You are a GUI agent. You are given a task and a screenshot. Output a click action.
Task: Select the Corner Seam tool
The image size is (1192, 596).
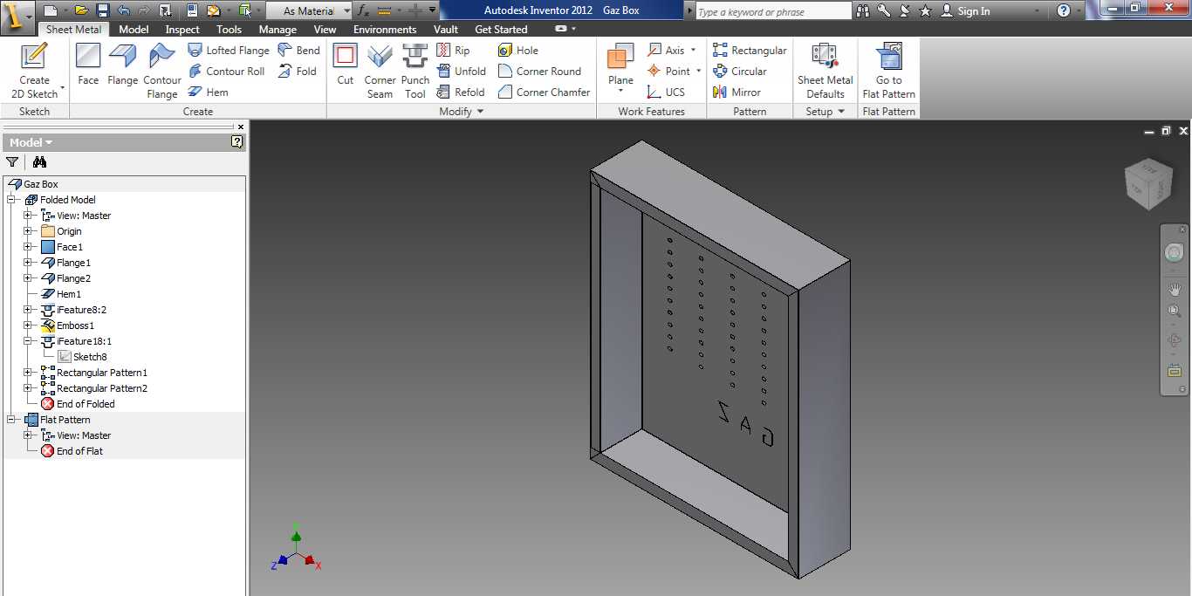380,72
